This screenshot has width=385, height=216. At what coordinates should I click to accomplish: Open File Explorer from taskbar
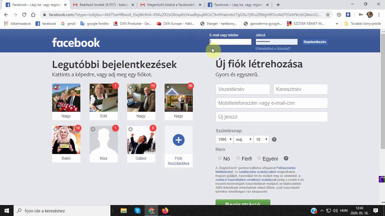124,211
